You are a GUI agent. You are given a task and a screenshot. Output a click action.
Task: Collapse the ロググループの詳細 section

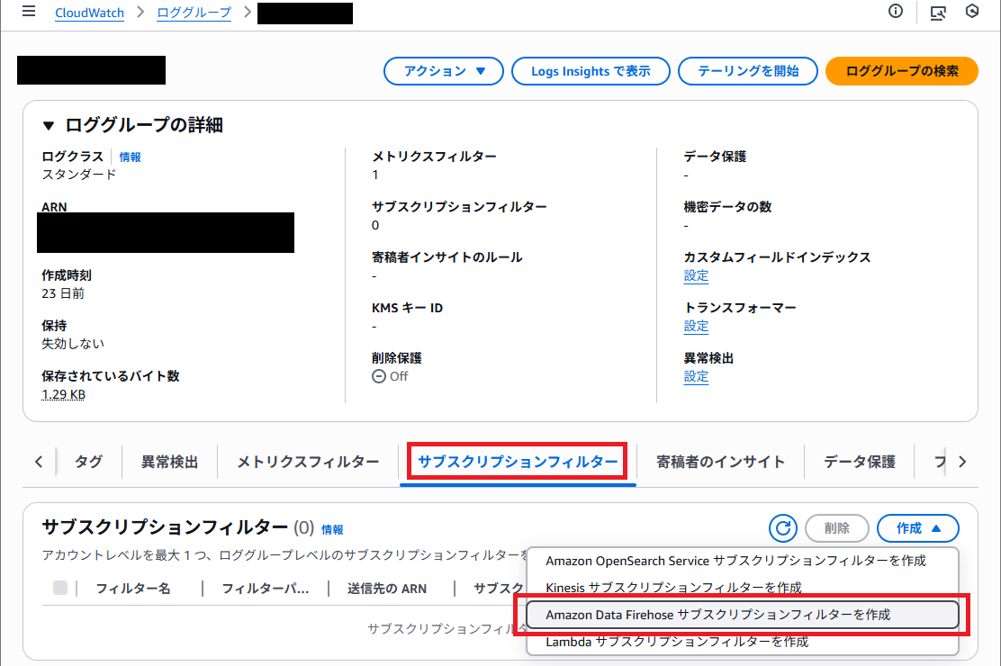click(49, 126)
